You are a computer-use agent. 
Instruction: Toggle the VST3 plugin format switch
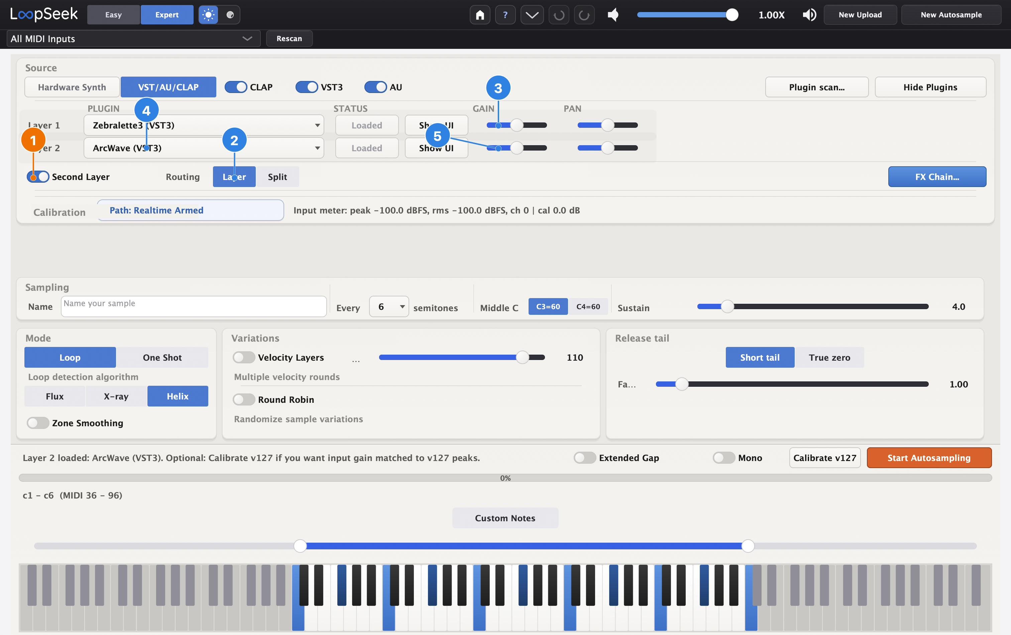click(306, 87)
